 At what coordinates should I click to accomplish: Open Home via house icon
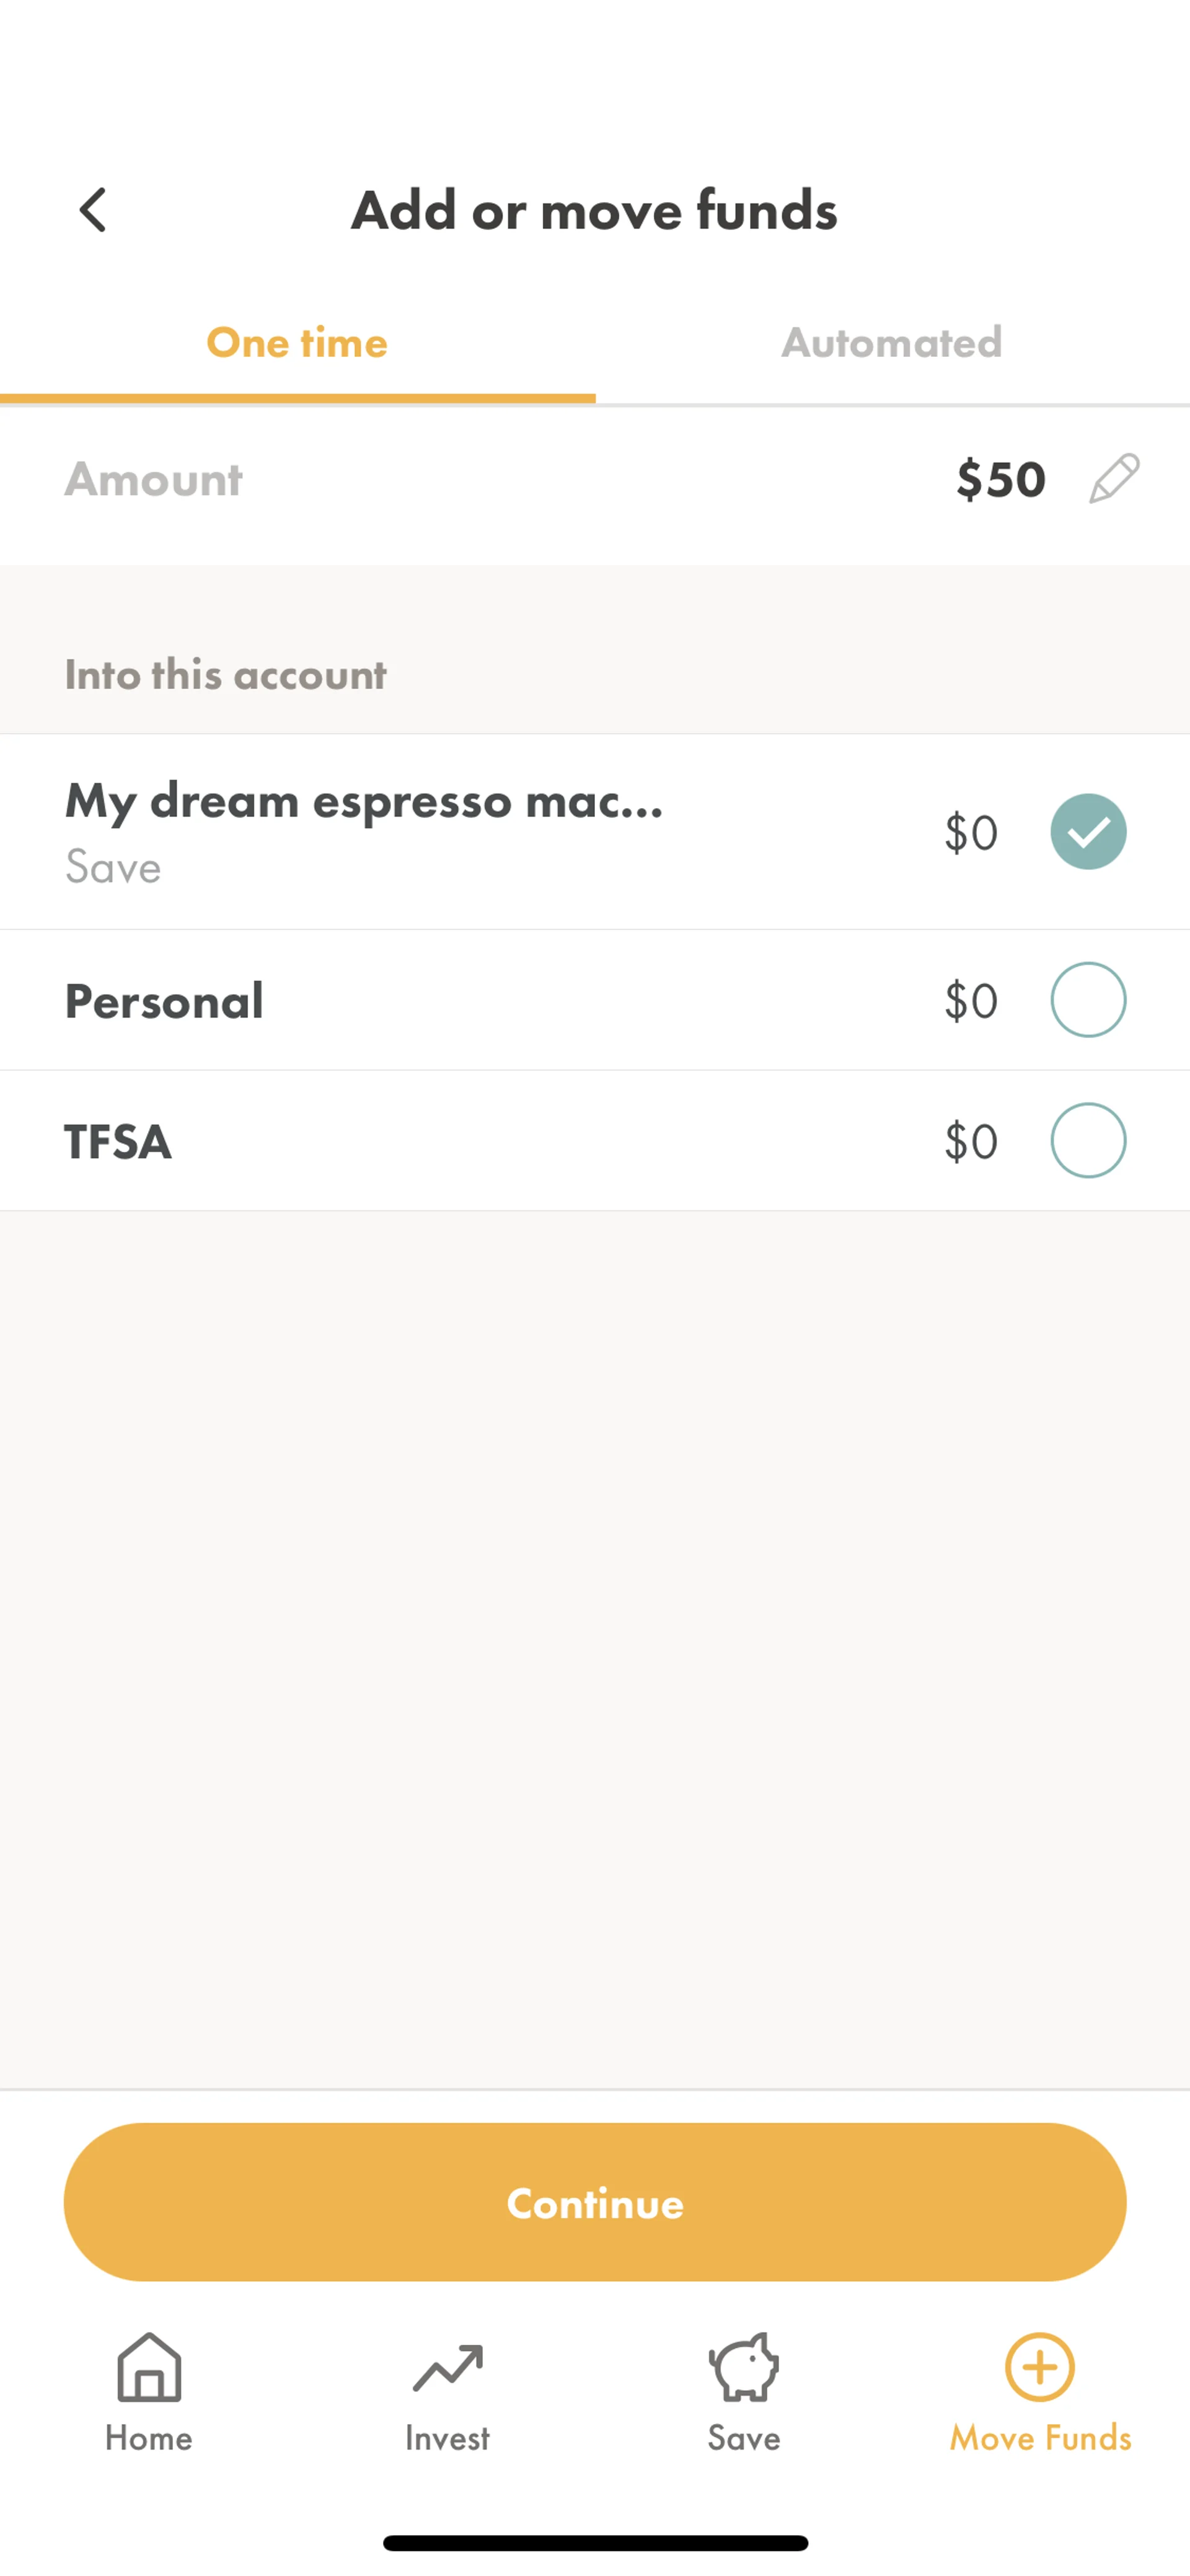point(149,2366)
